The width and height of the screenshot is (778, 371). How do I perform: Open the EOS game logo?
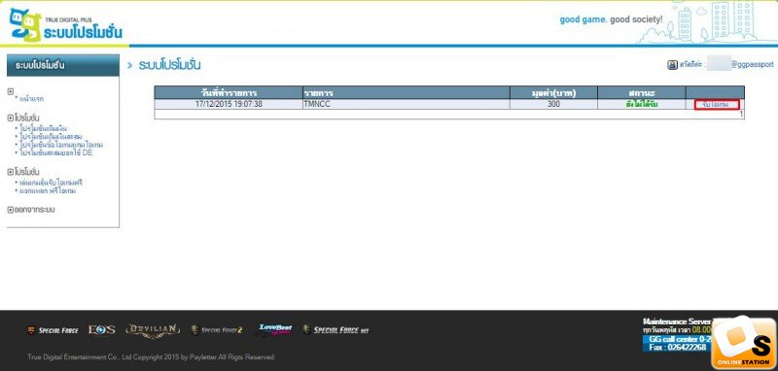pyautogui.click(x=102, y=329)
